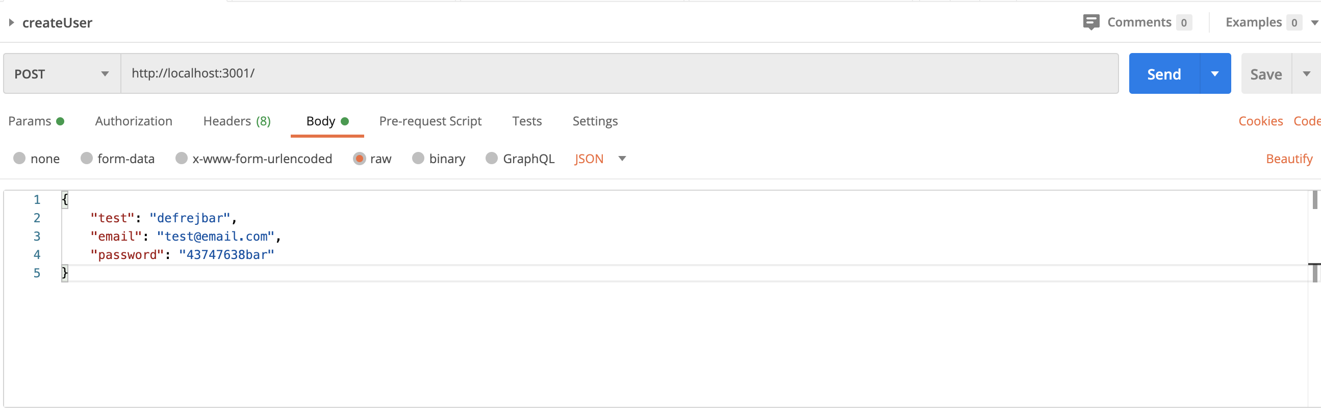The image size is (1321, 415).
Task: Click the blue Send button
Action: (x=1164, y=74)
